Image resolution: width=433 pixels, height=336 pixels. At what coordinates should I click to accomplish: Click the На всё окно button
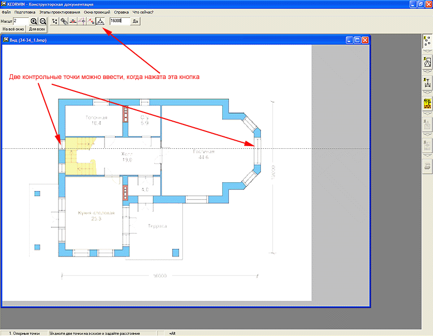coord(13,29)
